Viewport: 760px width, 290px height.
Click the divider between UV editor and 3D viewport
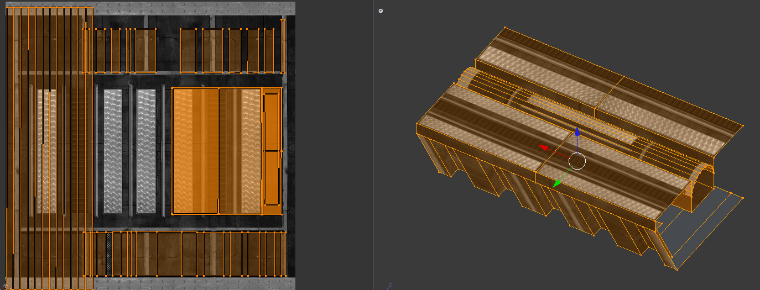pyautogui.click(x=373, y=145)
